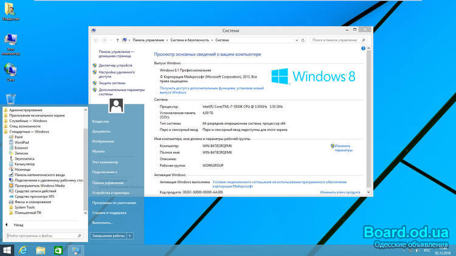Click Изменить ключ продукта link
456x256 pixels.
click(x=340, y=192)
